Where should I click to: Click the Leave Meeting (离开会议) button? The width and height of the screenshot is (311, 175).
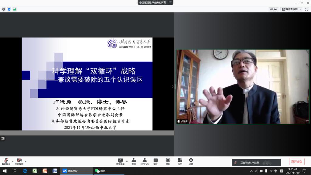[x=296, y=162]
